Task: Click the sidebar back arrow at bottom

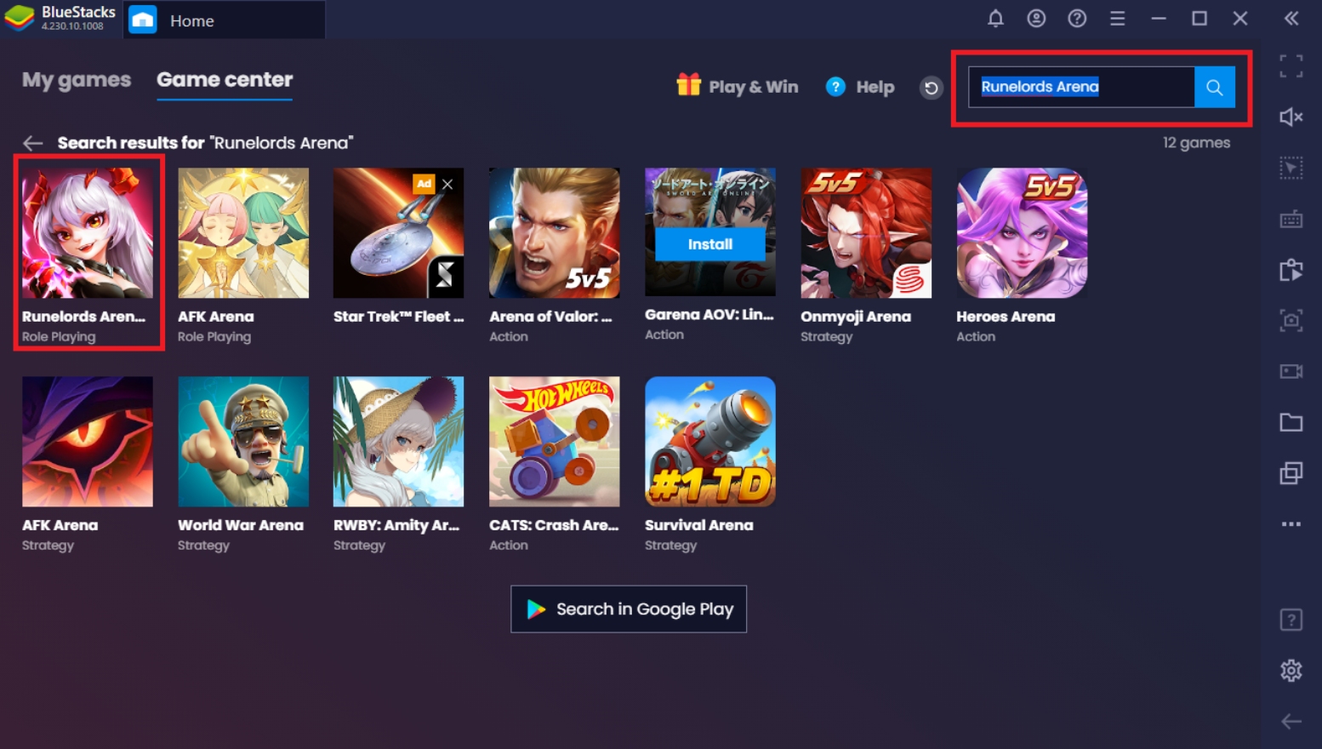Action: click(x=1291, y=722)
